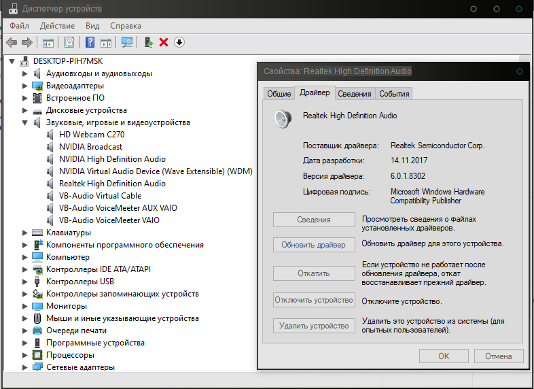Select the Драйвер tab

pos(315,92)
